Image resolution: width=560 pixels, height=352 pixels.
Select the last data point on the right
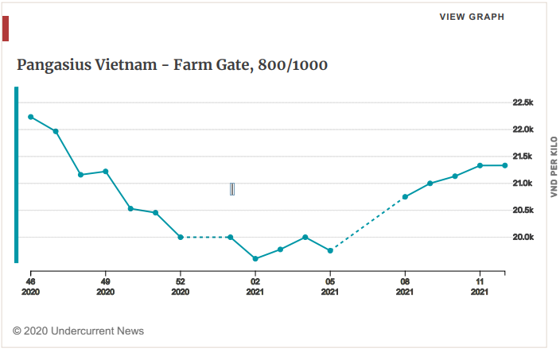(505, 165)
